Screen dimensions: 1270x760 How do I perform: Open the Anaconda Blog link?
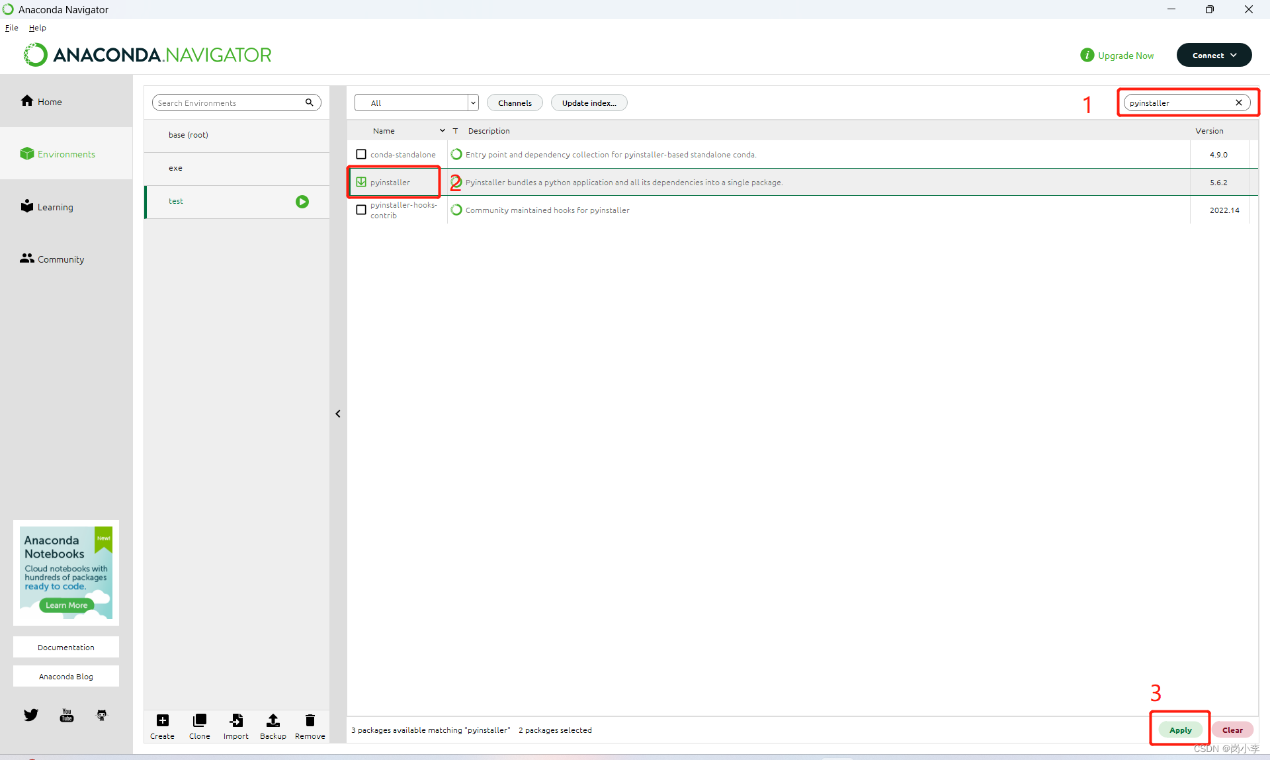coord(66,676)
